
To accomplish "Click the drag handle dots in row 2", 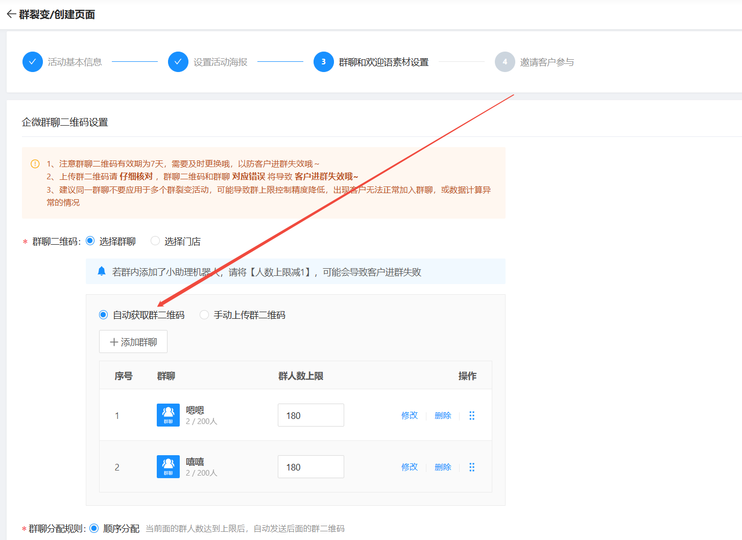I will click(472, 467).
